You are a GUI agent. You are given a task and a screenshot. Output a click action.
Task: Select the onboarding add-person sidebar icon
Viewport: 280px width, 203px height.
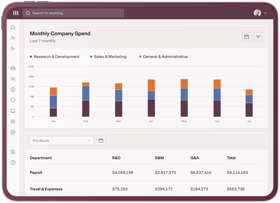(x=13, y=38)
